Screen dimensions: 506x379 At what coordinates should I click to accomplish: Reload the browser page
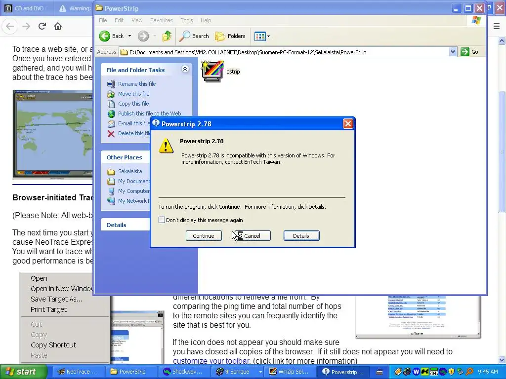click(x=42, y=27)
